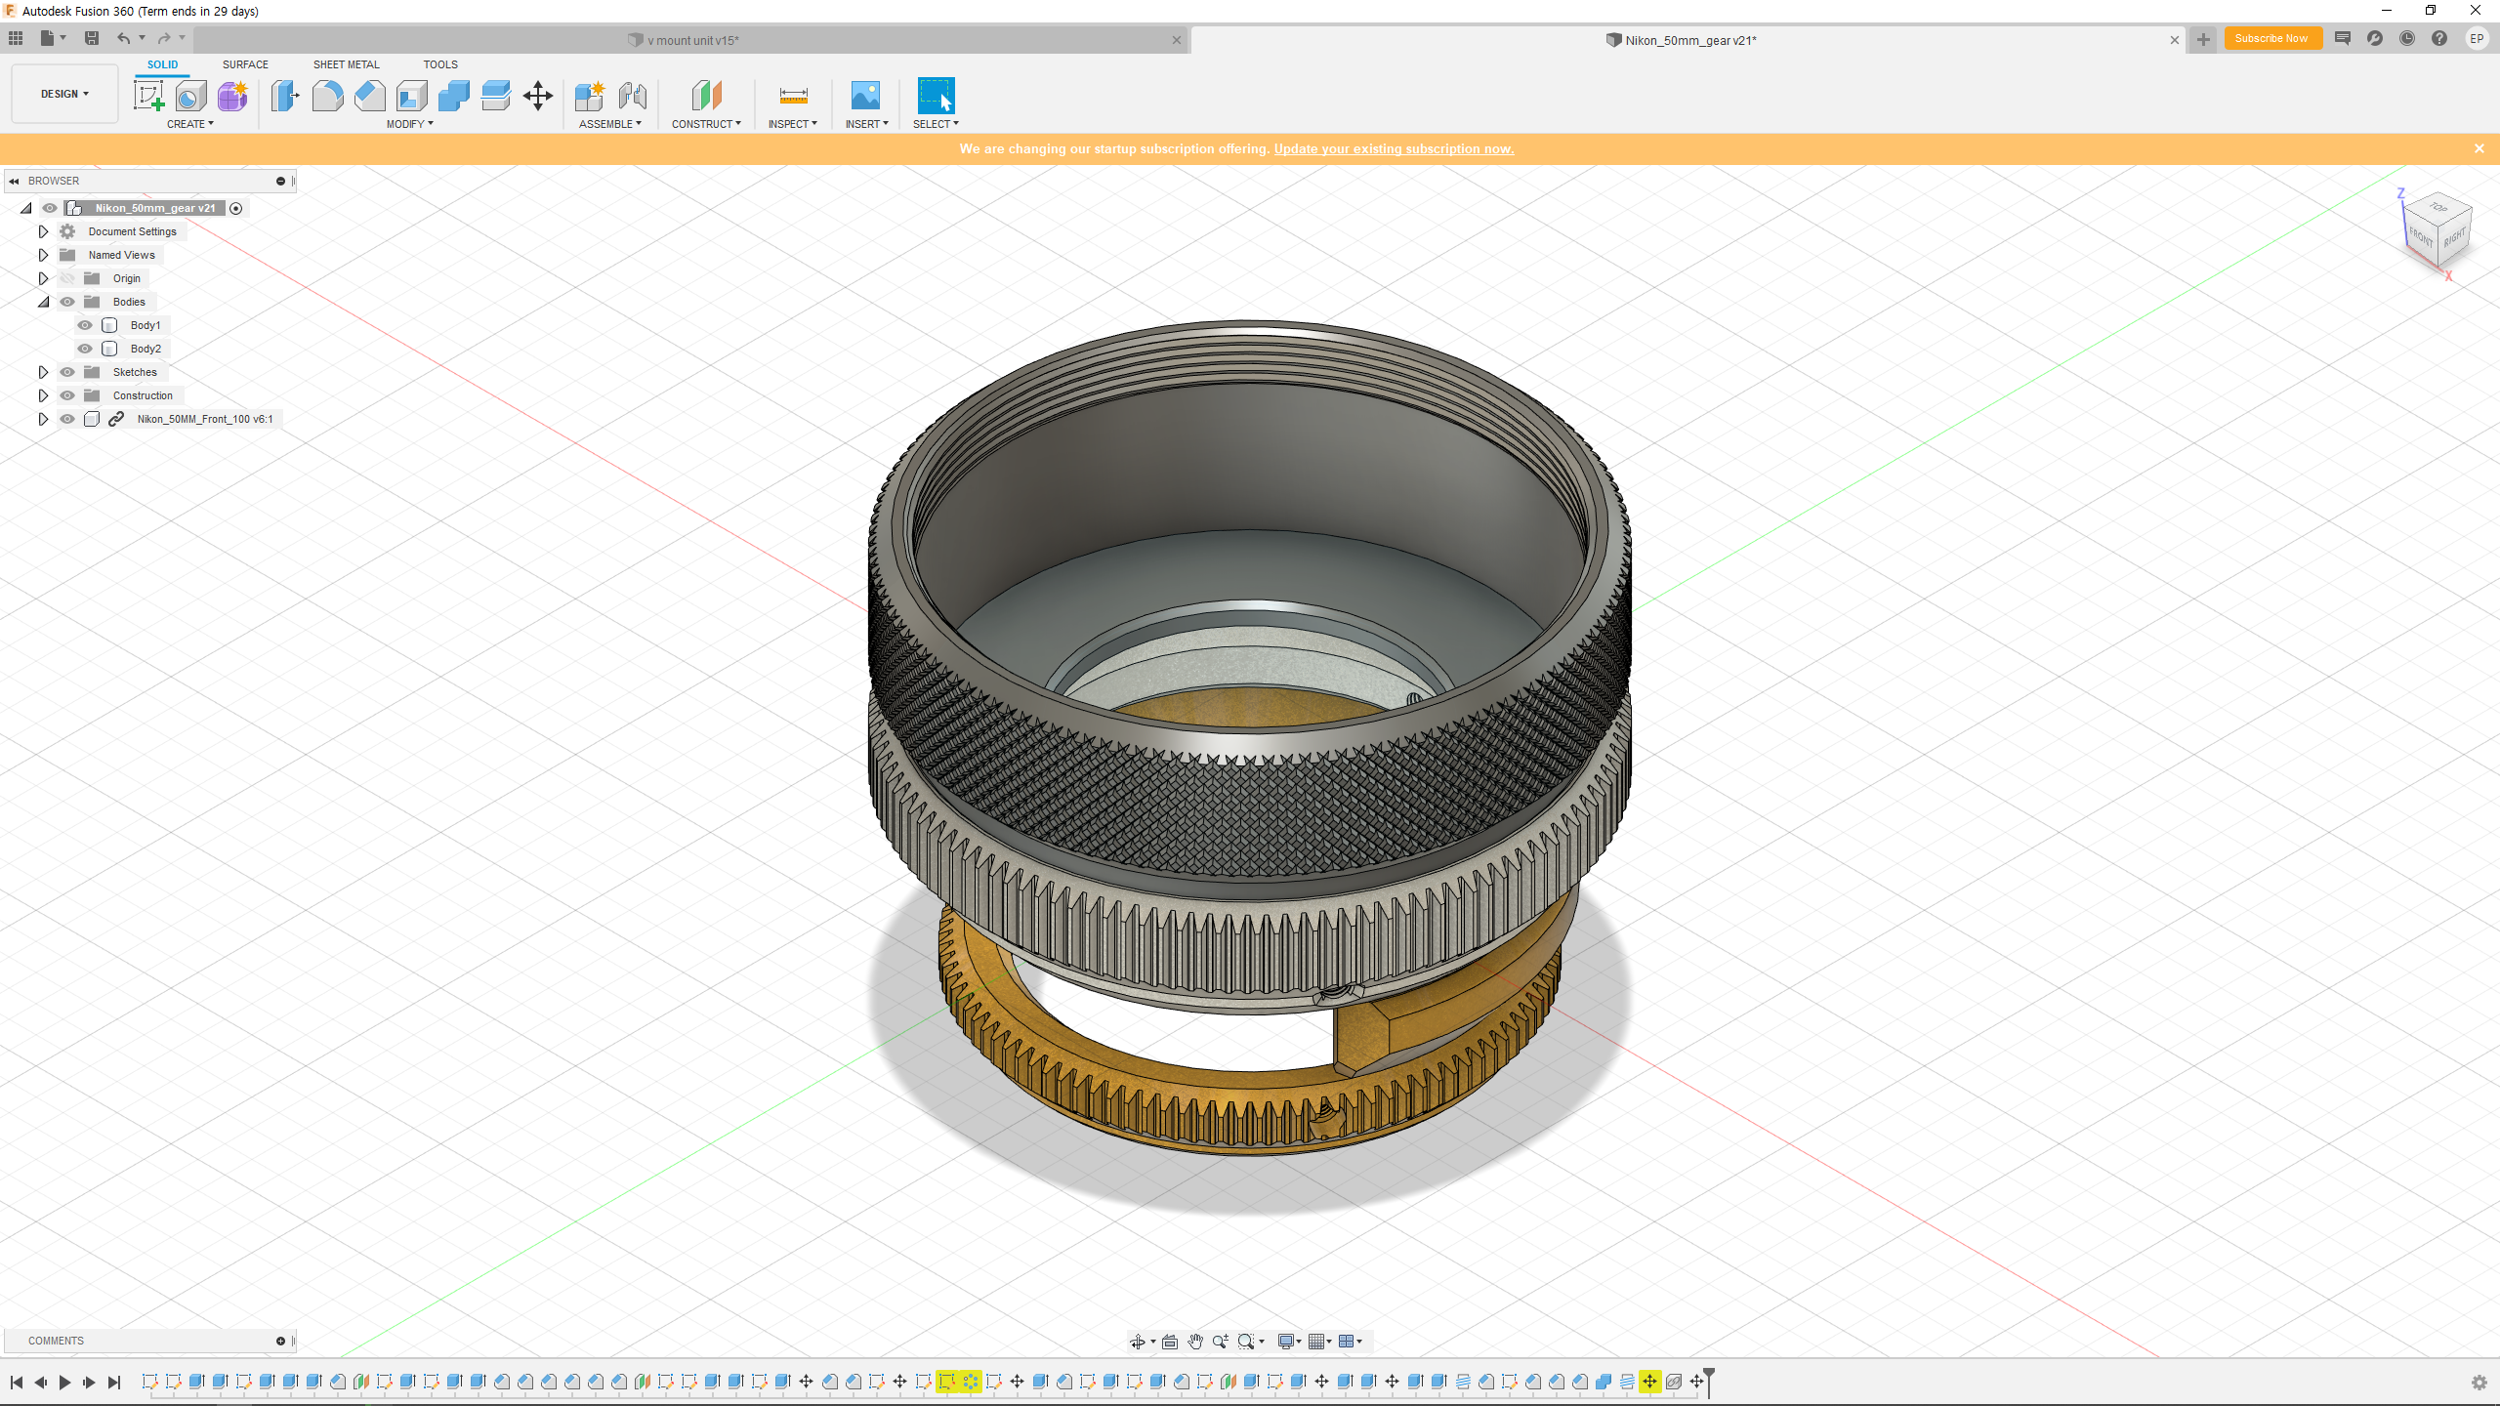2500x1406 pixels.
Task: Click the ViewCube TOP face
Action: click(2439, 206)
